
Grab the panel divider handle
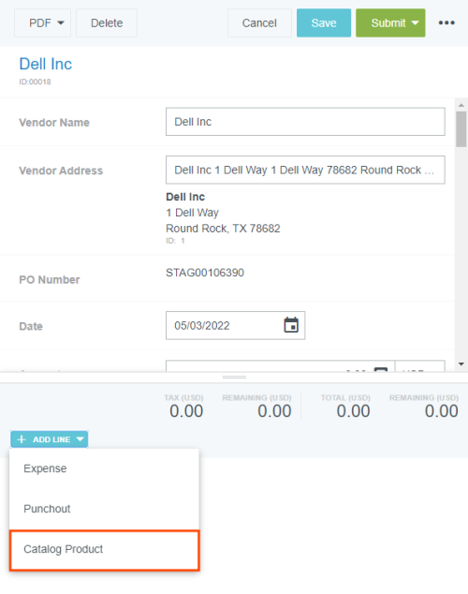click(234, 378)
